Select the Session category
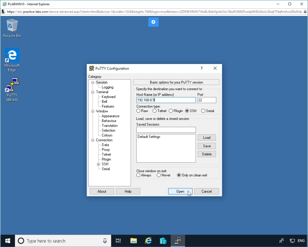 (x=102, y=82)
